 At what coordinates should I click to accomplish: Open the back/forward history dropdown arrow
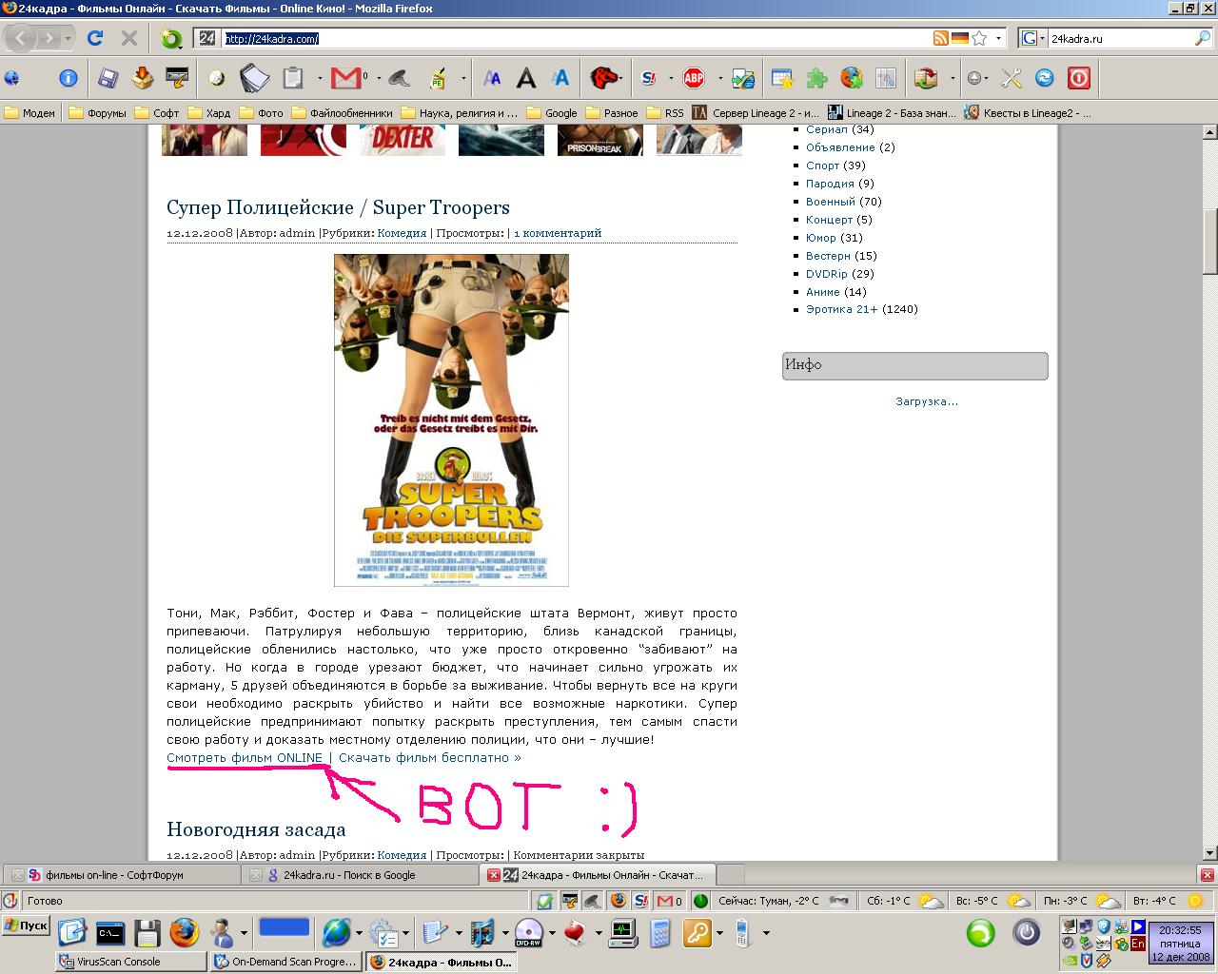coord(68,39)
